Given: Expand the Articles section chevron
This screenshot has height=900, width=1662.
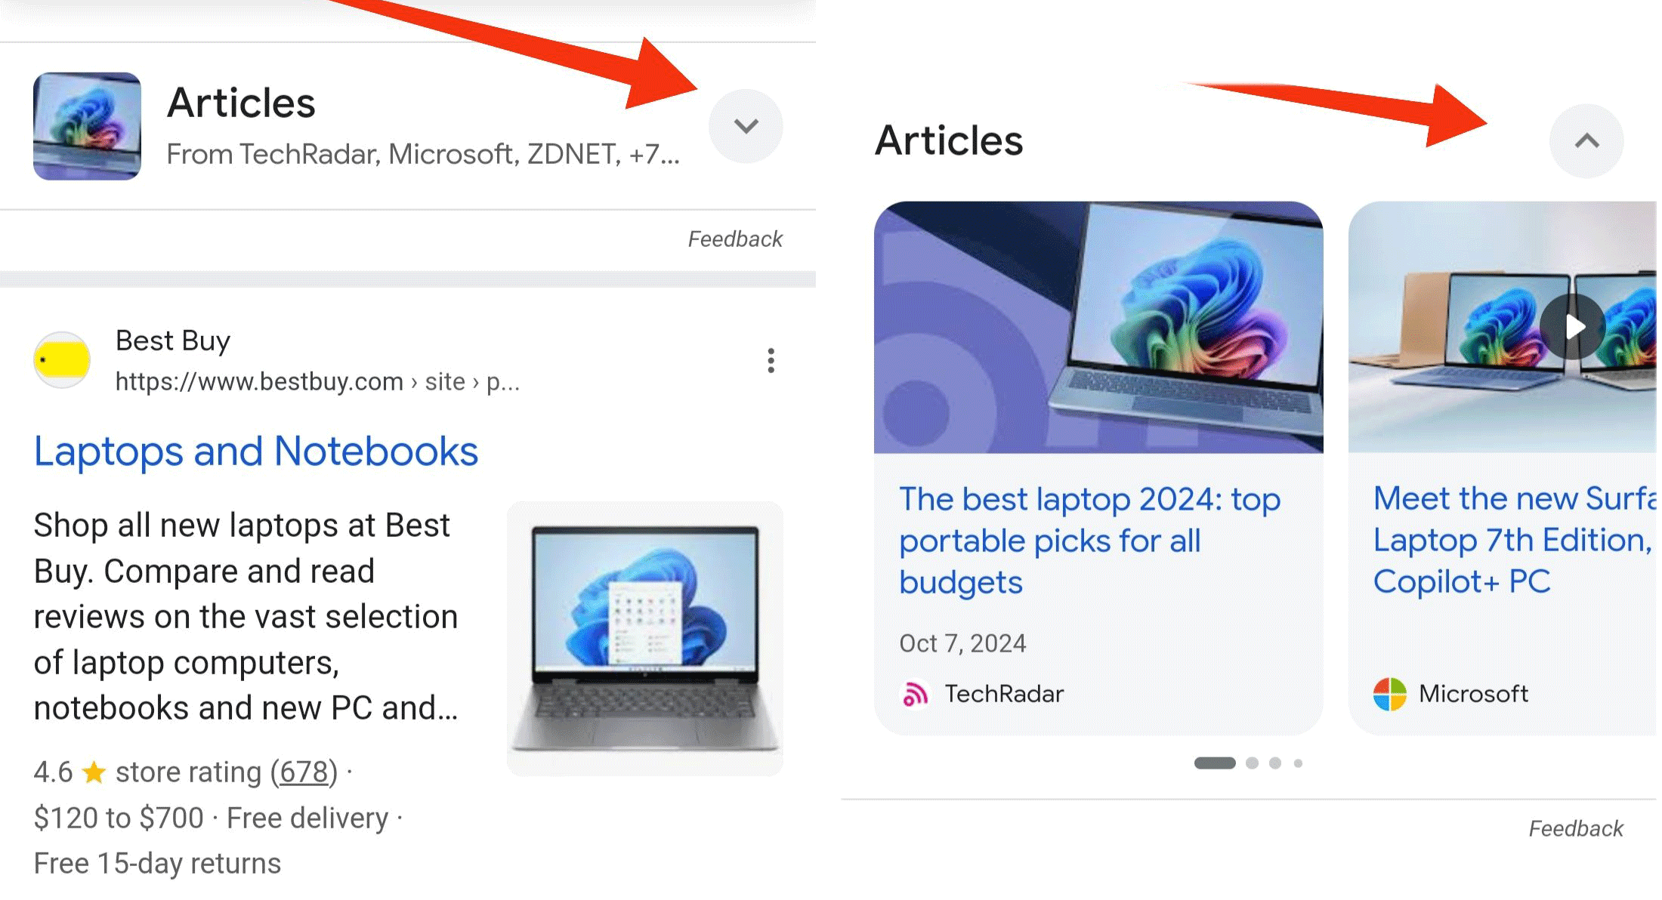Looking at the screenshot, I should 747,125.
